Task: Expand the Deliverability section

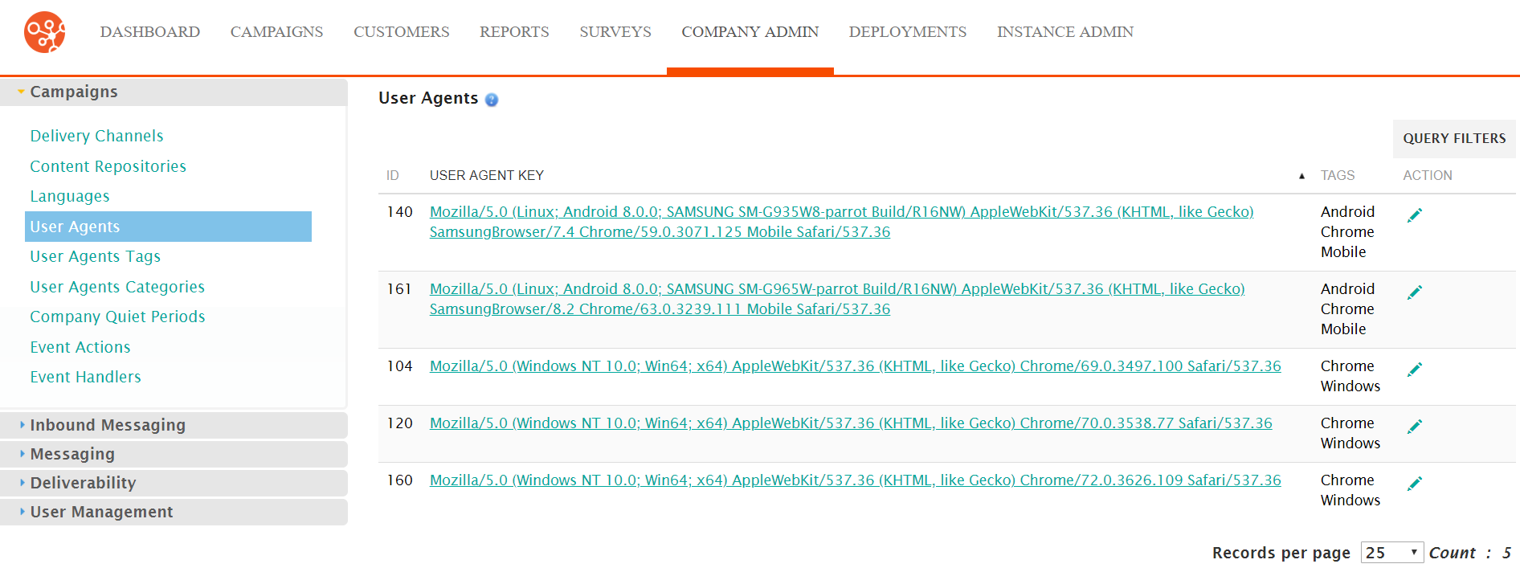Action: (x=174, y=483)
